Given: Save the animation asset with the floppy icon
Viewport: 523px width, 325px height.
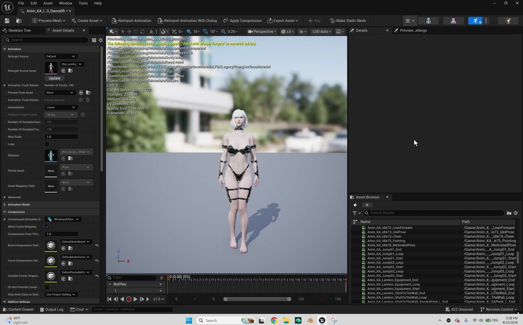Looking at the screenshot, I should [7, 20].
